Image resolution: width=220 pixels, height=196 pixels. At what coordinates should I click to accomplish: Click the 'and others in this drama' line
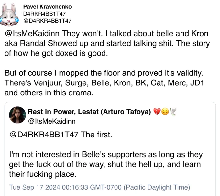(49, 93)
